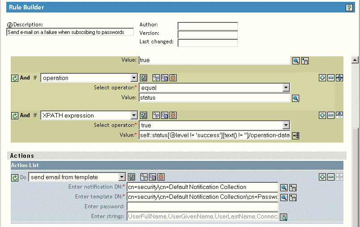Click the green toggle icon beside Do action
The image size is (360, 227).
pyautogui.click(x=15, y=177)
